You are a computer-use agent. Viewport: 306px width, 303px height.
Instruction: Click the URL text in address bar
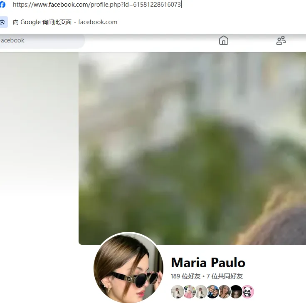pyautogui.click(x=97, y=5)
